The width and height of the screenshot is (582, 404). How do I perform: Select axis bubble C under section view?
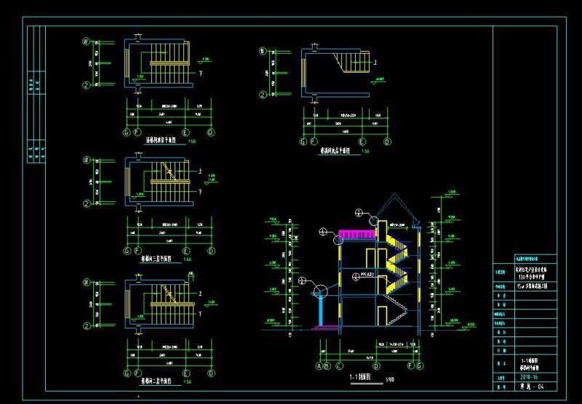point(338,367)
